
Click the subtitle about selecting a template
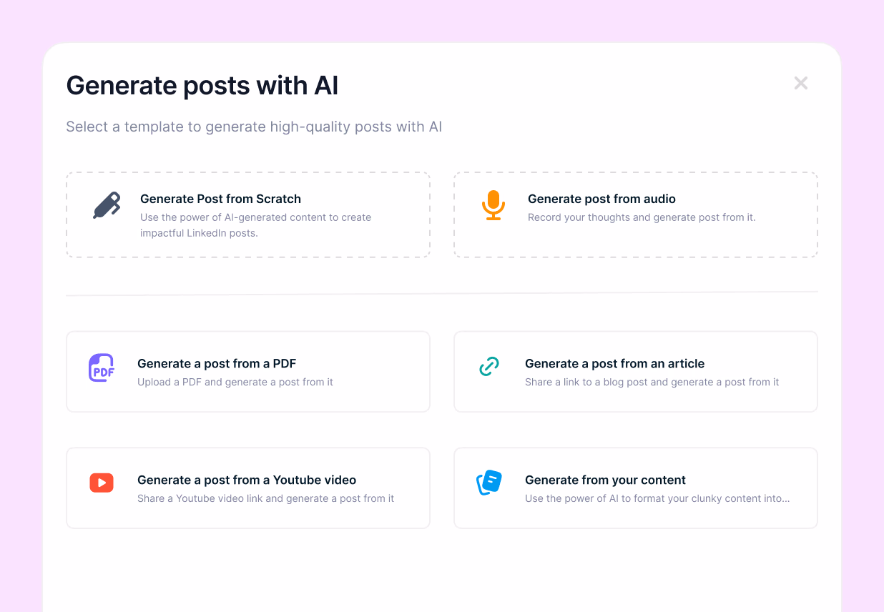pos(254,127)
